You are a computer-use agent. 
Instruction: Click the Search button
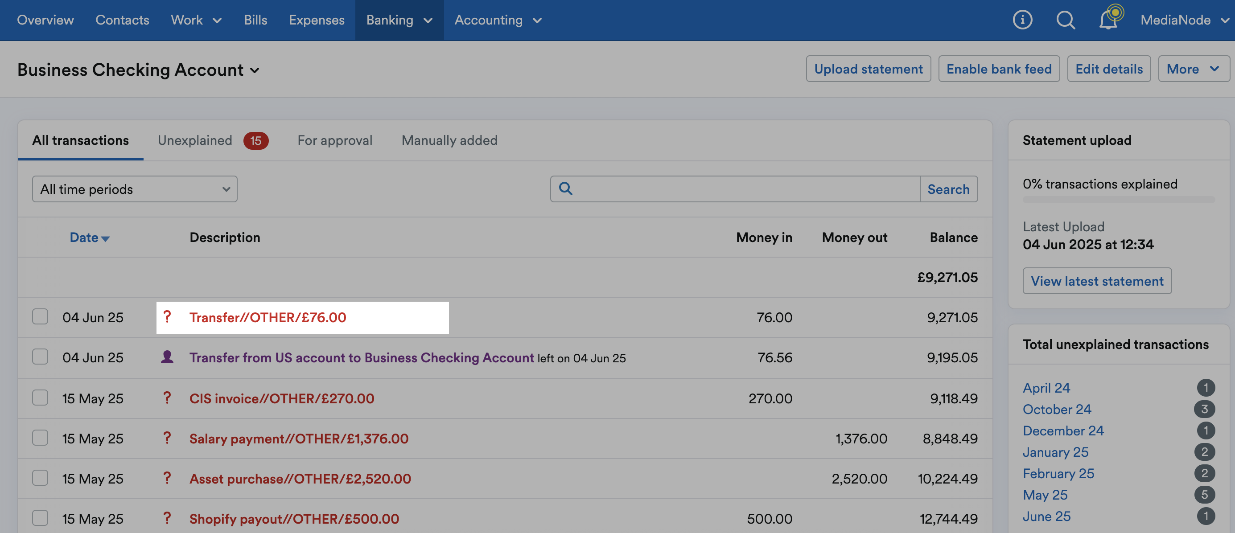click(x=948, y=189)
